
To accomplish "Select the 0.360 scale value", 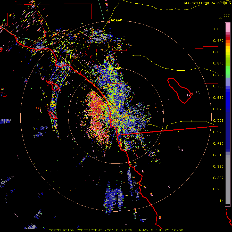I will tap(218, 167).
